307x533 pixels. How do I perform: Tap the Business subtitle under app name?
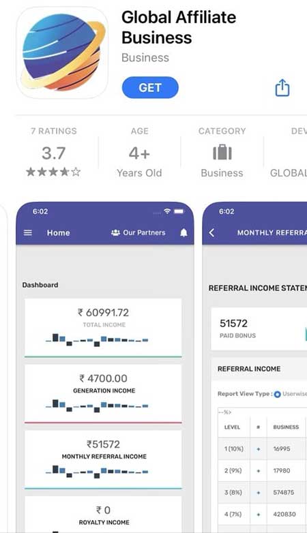(x=145, y=57)
